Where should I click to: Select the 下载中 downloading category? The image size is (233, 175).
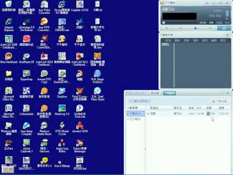coord(135,114)
